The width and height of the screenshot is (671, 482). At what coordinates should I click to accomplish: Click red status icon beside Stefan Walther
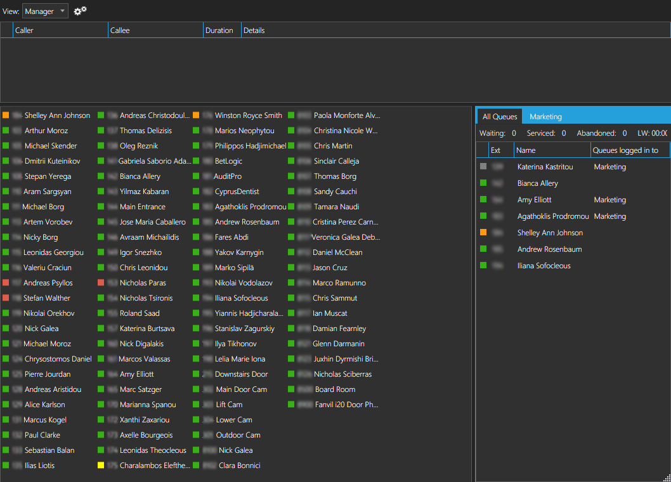click(6, 298)
